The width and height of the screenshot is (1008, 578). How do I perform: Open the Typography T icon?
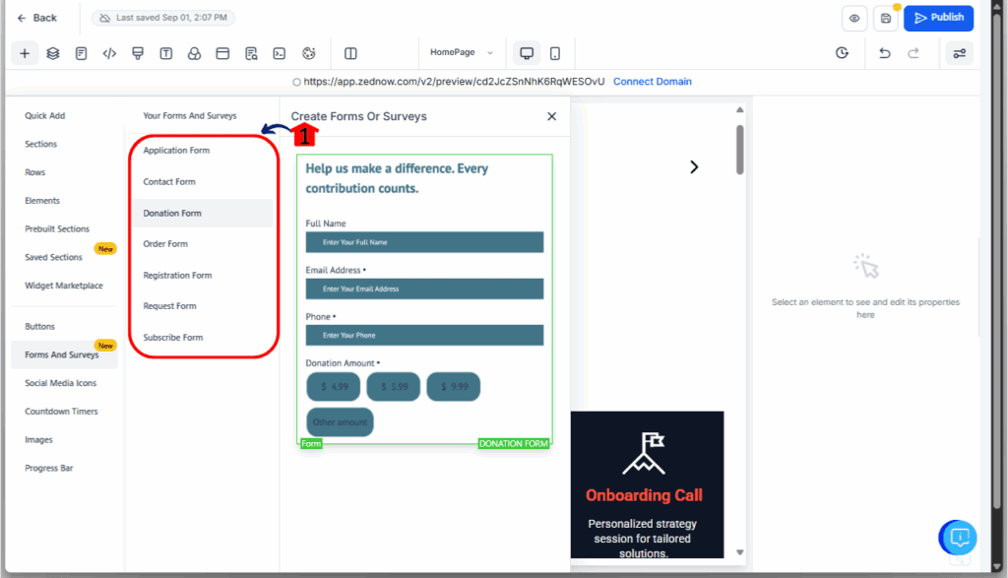click(165, 53)
